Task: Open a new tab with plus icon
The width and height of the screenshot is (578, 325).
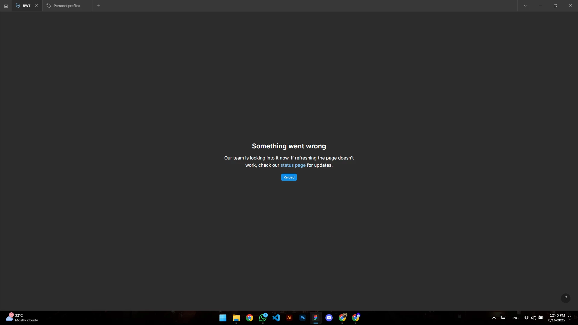Action: pyautogui.click(x=98, y=6)
